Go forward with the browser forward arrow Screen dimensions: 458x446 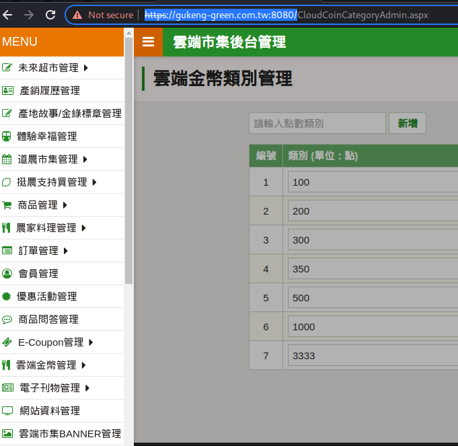pos(29,15)
